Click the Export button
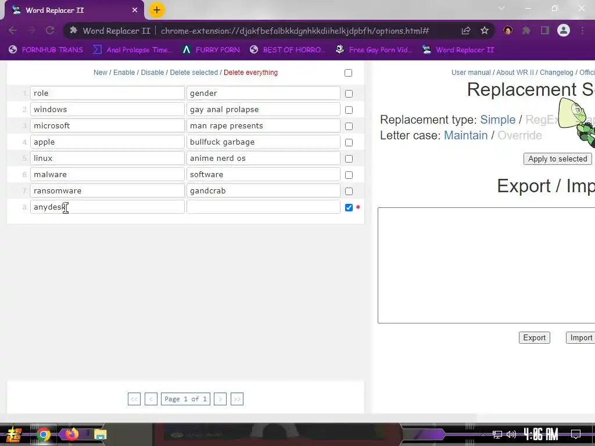 coord(535,338)
